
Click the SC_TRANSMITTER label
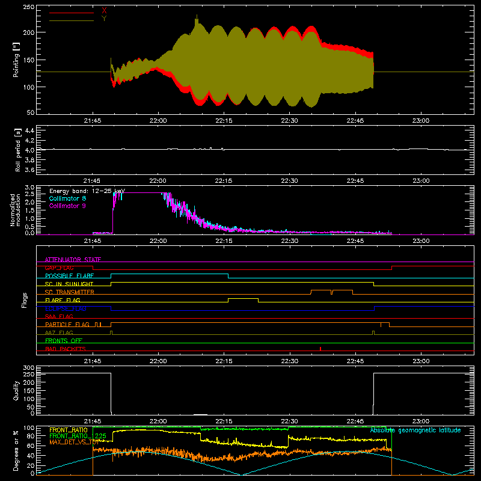[x=70, y=292]
